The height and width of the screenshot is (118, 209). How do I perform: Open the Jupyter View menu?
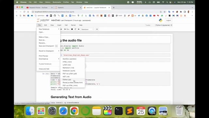pyautogui.click(x=52, y=25)
